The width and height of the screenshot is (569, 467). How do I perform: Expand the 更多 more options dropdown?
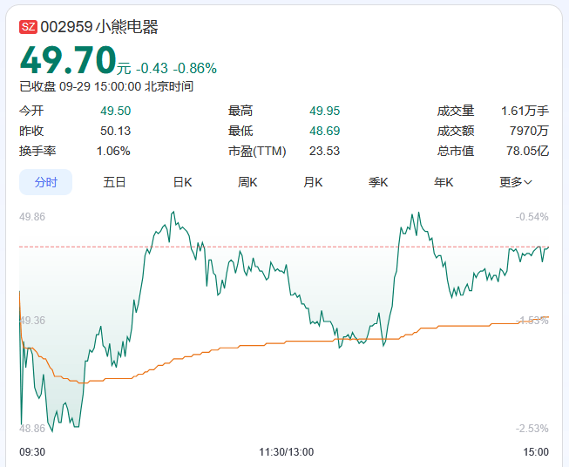[x=515, y=182]
